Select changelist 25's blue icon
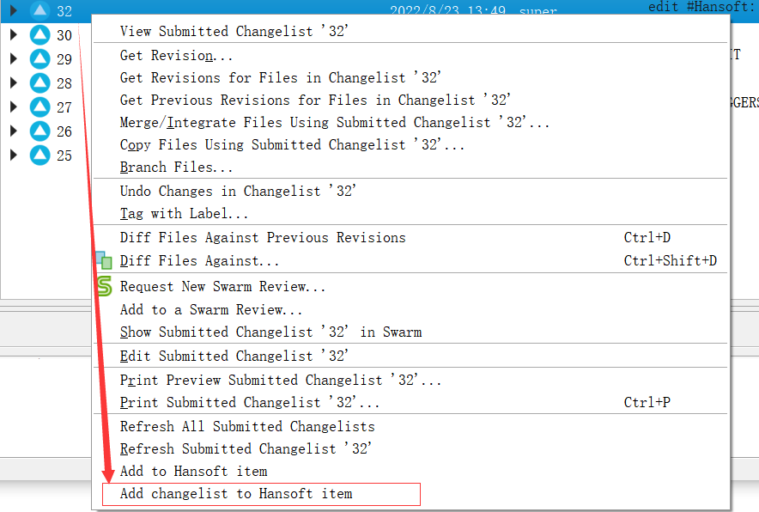 (39, 155)
